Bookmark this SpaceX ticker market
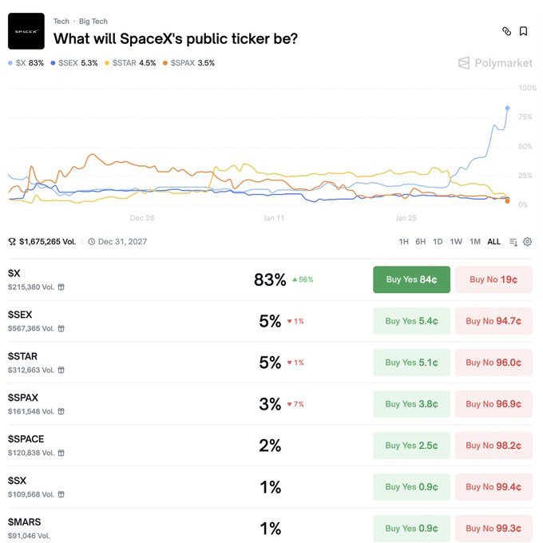This screenshot has height=543, width=543. click(x=524, y=31)
